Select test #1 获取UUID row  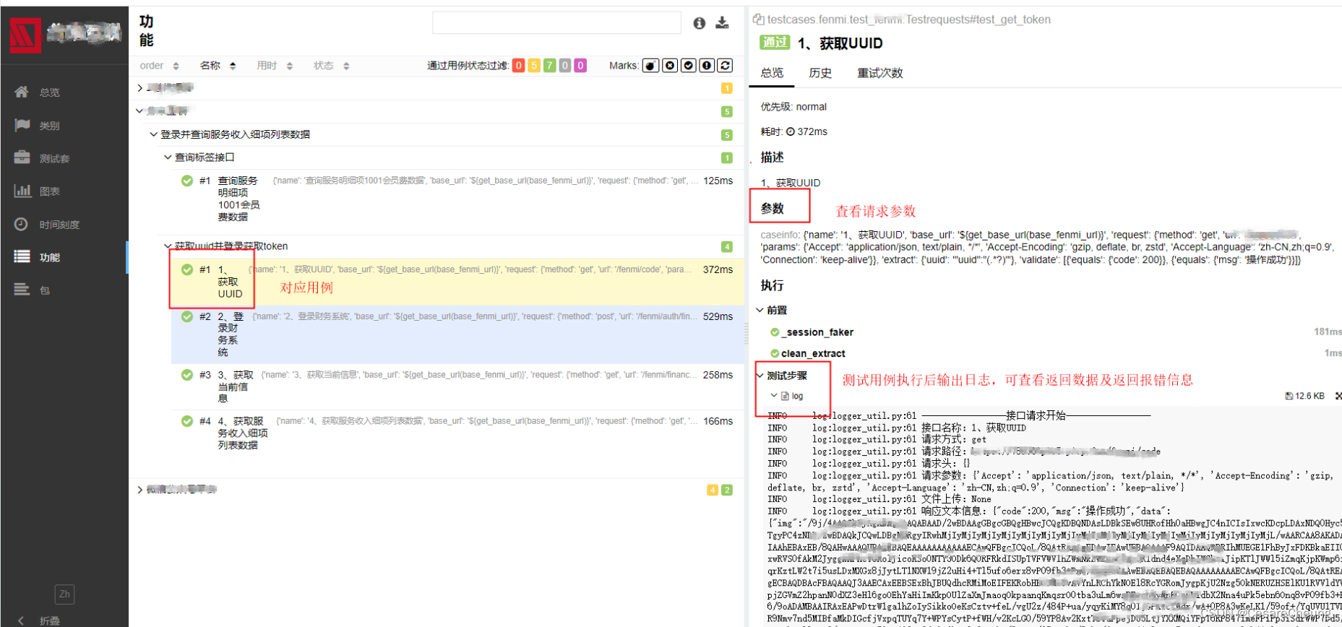click(457, 282)
